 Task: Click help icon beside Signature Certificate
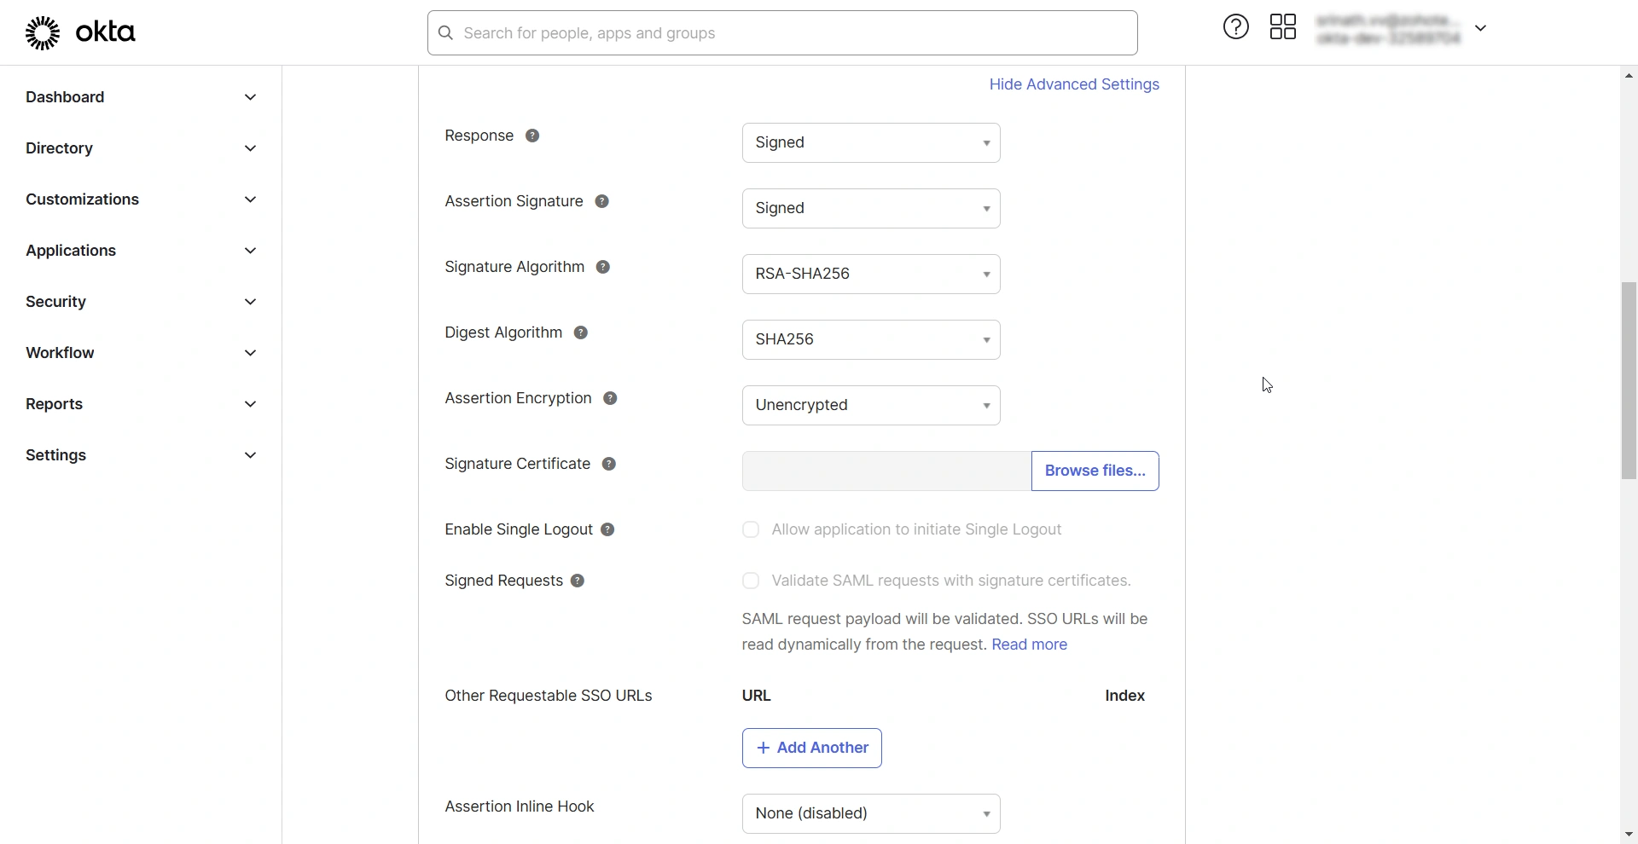click(x=609, y=465)
